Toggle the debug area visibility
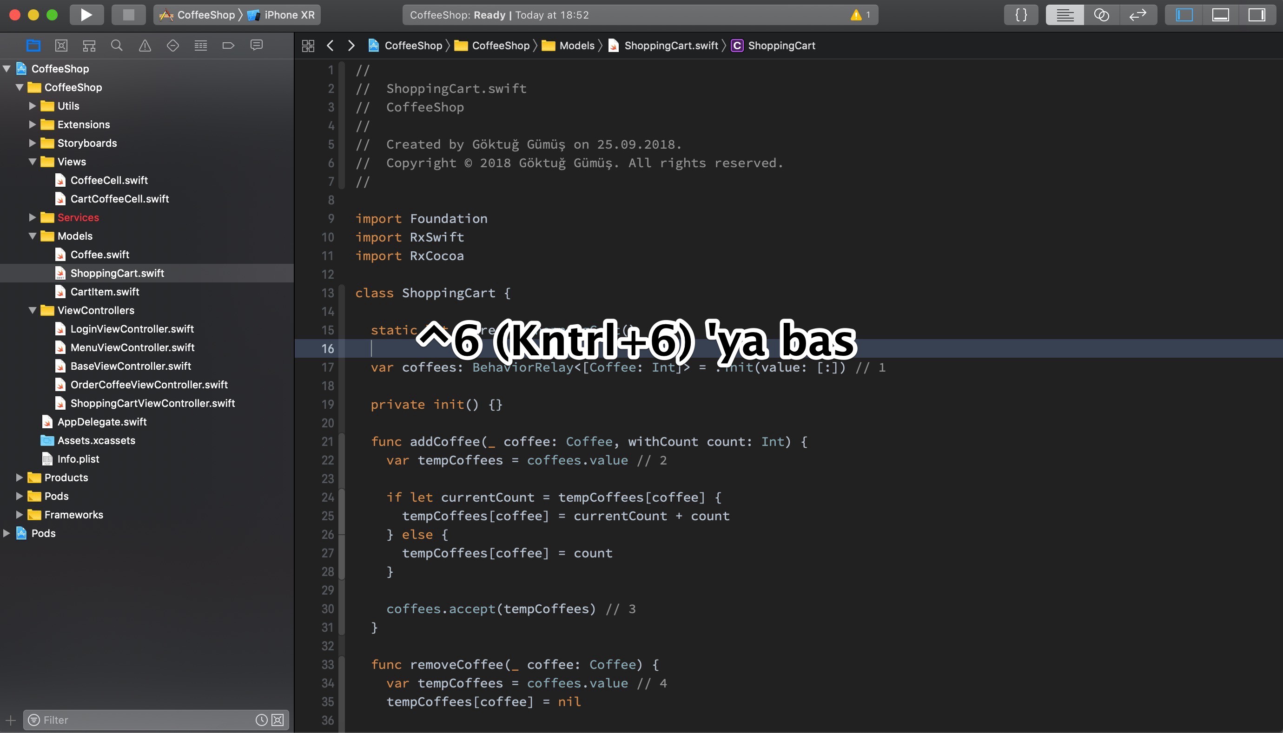 pyautogui.click(x=1220, y=14)
